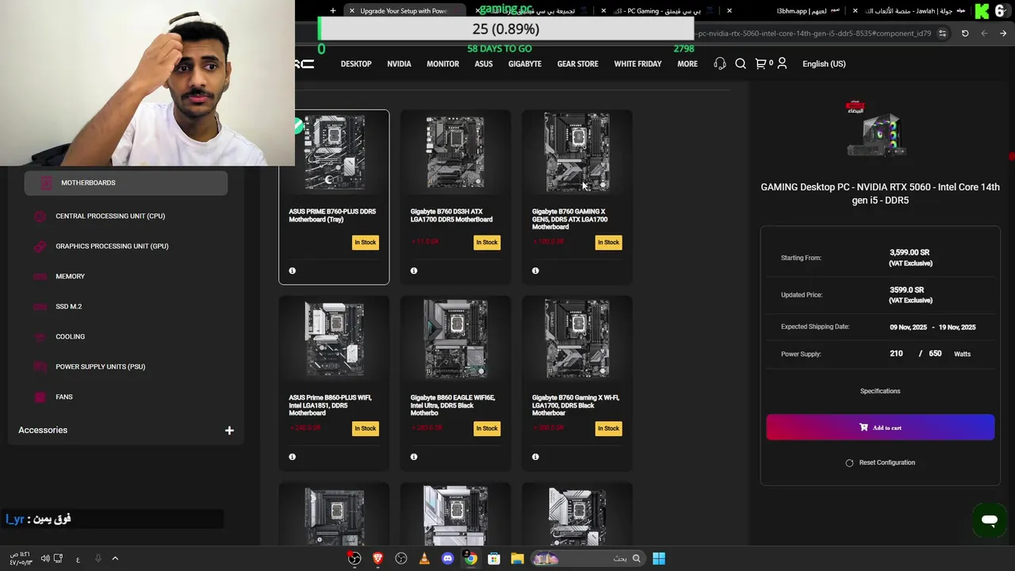Click the Memory category icon
The width and height of the screenshot is (1015, 571).
coord(40,277)
